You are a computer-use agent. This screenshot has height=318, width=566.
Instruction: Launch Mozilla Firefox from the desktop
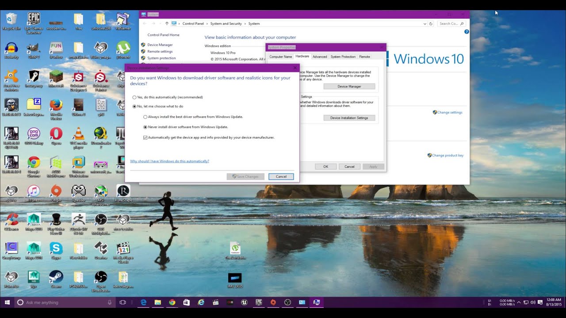pos(56,109)
